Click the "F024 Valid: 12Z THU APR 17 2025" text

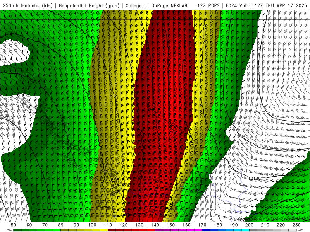click(x=266, y=6)
